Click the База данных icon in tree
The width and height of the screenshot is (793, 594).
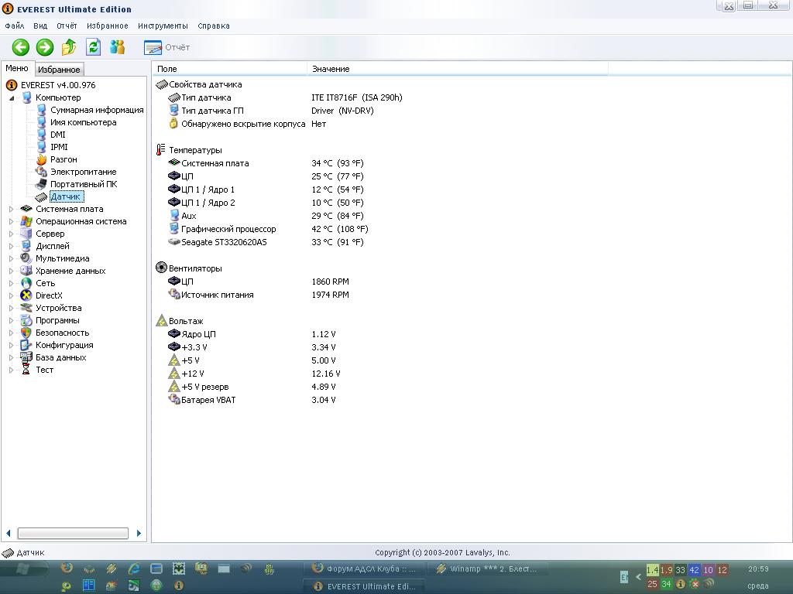(x=26, y=357)
